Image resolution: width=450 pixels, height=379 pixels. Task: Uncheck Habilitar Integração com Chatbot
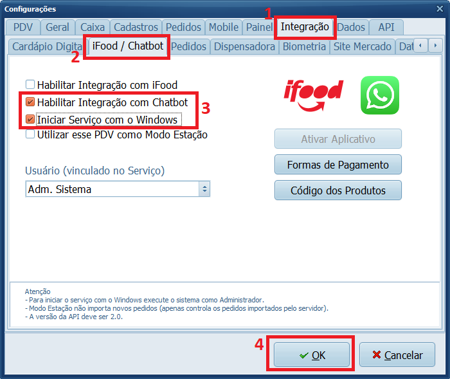(x=30, y=102)
